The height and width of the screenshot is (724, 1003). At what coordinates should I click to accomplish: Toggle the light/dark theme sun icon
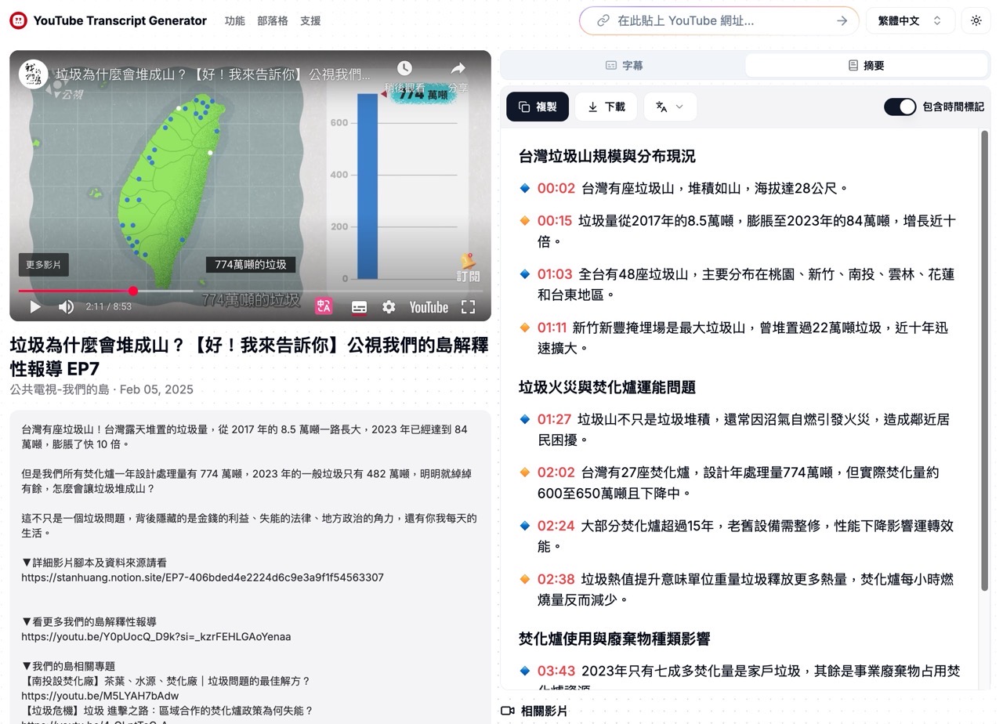tap(976, 21)
